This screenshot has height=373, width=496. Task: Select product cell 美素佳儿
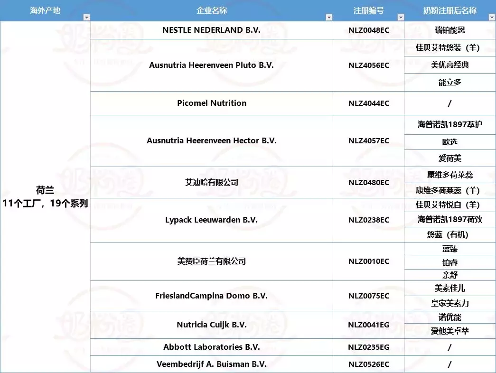coord(450,288)
